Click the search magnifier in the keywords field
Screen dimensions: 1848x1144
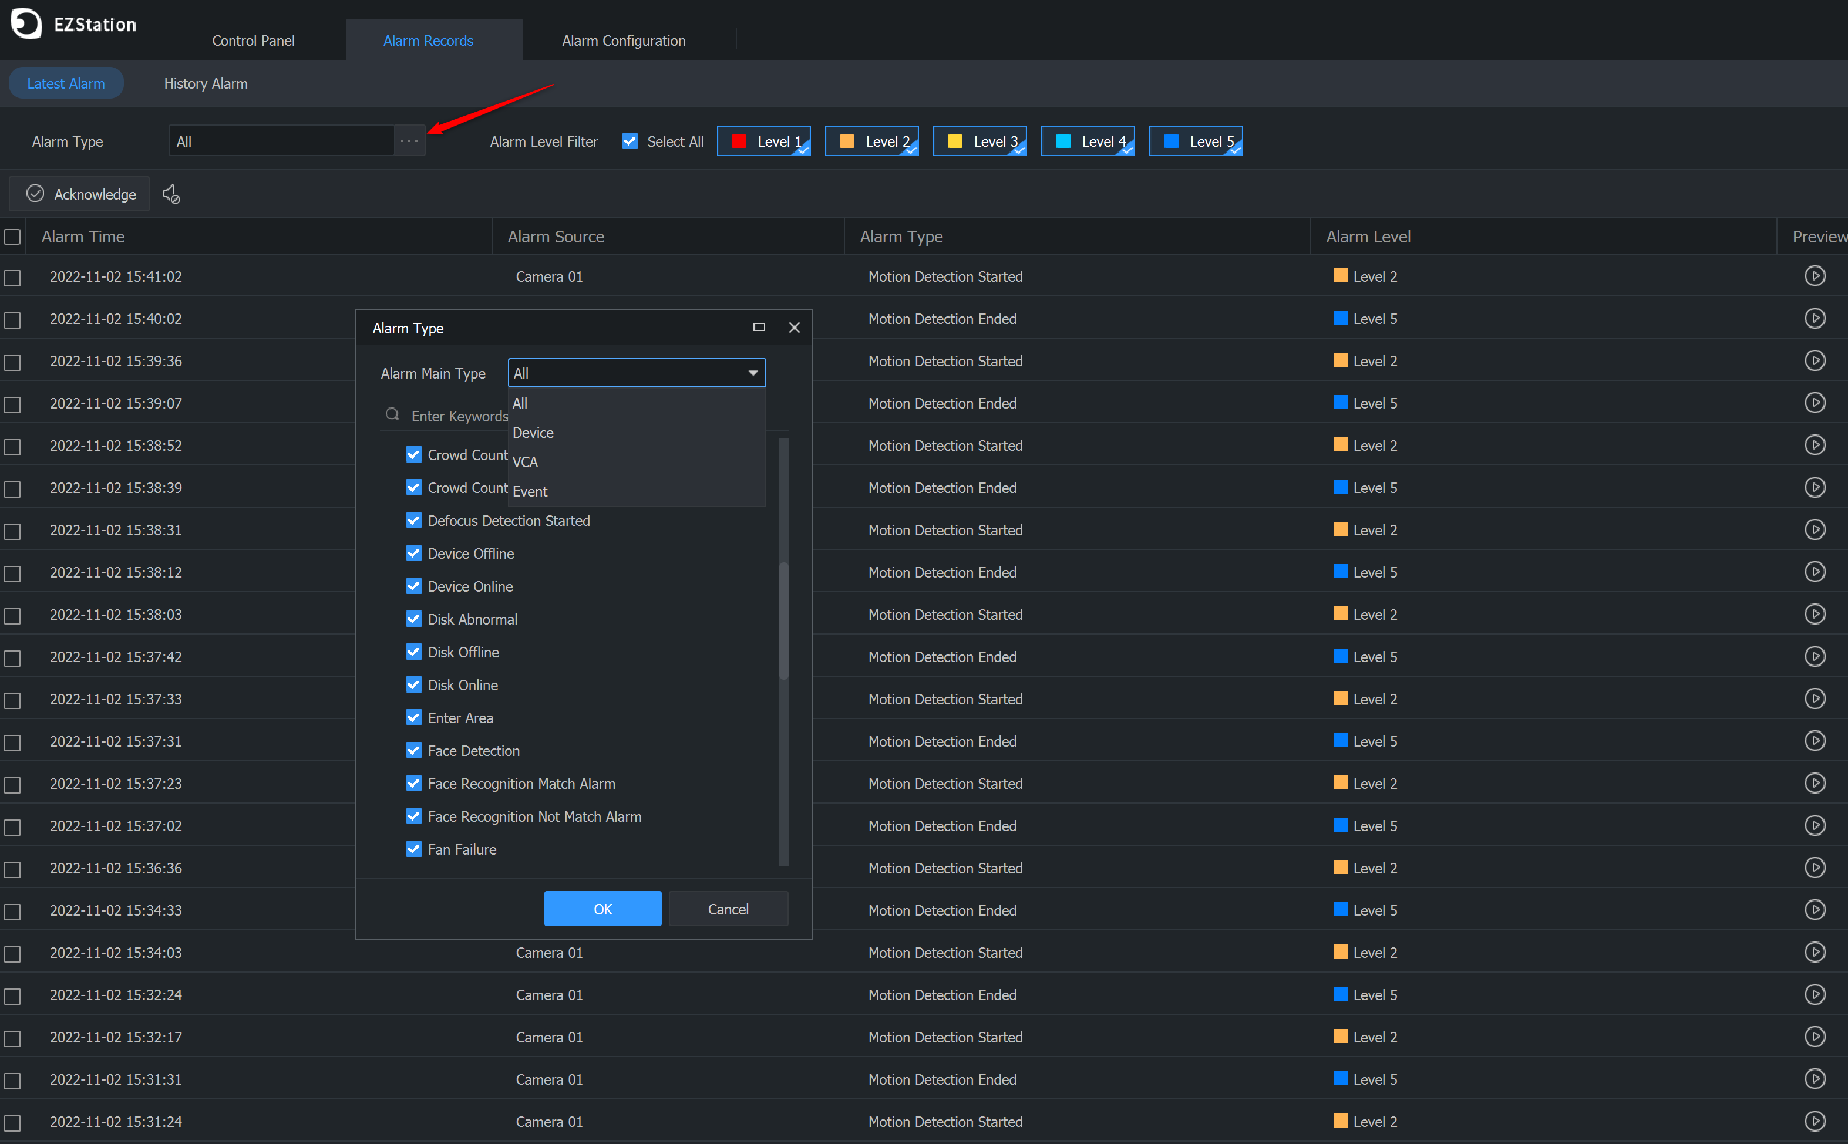pyautogui.click(x=392, y=414)
